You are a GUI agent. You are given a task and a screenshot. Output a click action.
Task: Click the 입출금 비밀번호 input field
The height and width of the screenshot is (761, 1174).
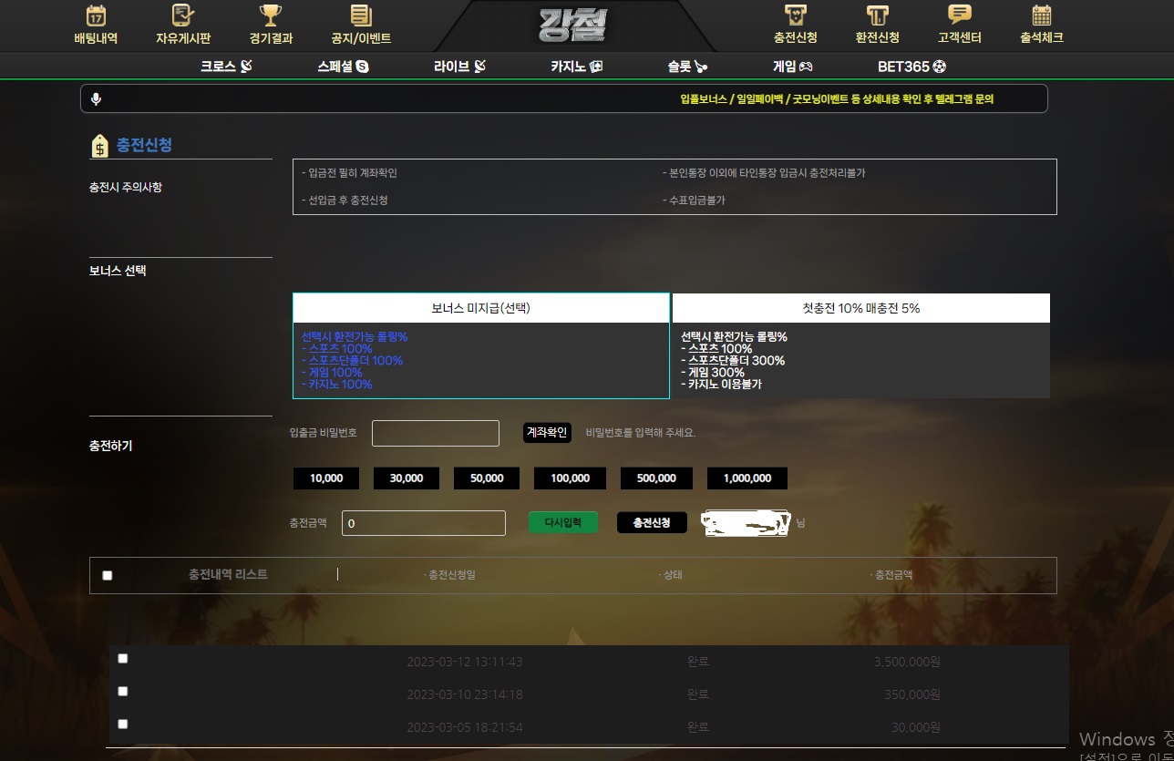tap(436, 433)
